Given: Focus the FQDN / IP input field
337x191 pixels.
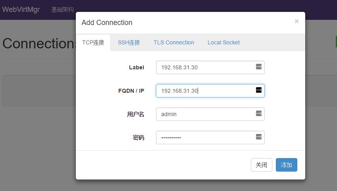Looking at the screenshot, I should pyautogui.click(x=204, y=91).
